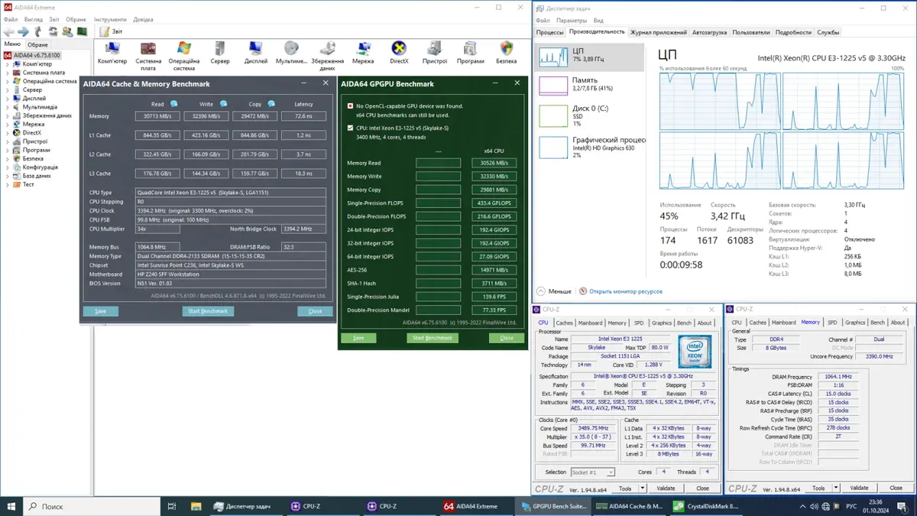Screen dimensions: 917x516
Task: Start Benchmark in Cache & Memory window
Action: (x=208, y=311)
